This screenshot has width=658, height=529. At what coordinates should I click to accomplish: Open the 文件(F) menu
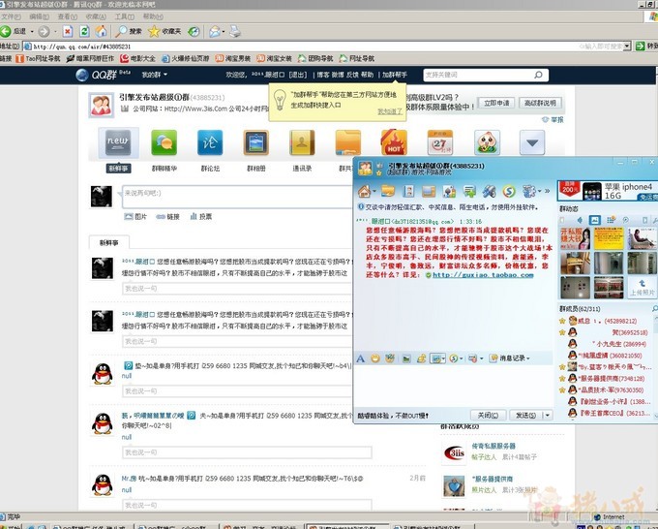tap(11, 16)
